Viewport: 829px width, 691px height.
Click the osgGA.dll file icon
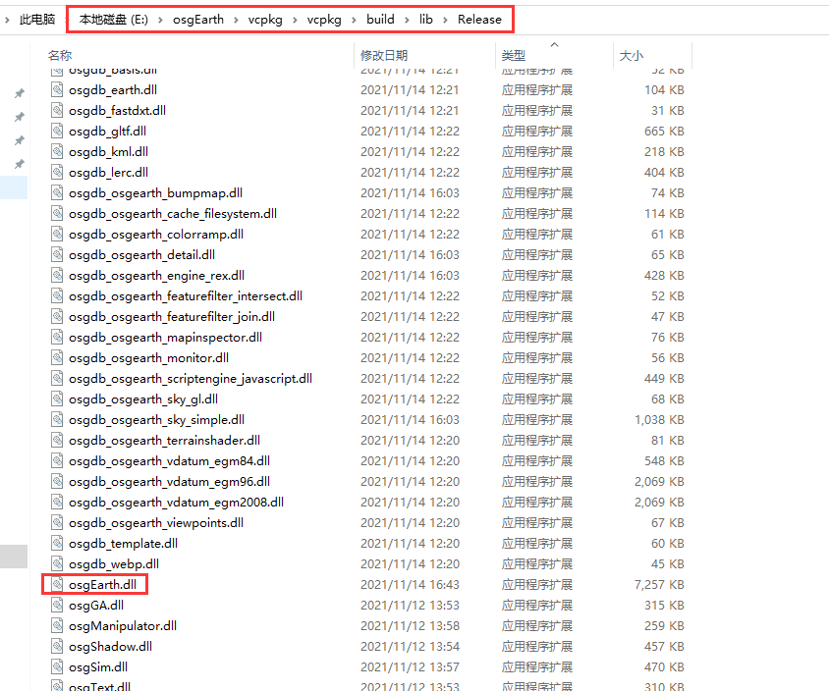click(57, 605)
